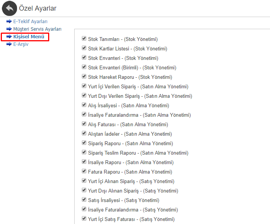Uncheck Yurt İçi Satış Faturası checkbox
This screenshot has height=224, width=270.
click(84, 218)
